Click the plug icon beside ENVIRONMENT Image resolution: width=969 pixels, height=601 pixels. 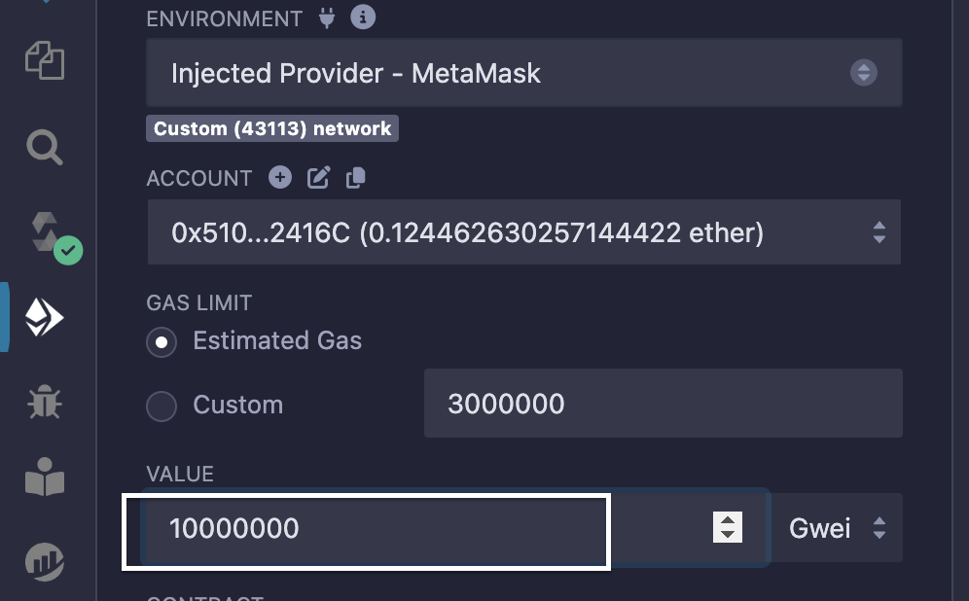point(327,18)
